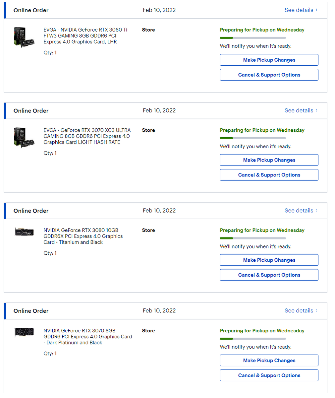
Task: Click Make Pickup Changes for the RTX 3080 order
Action: [x=269, y=260]
